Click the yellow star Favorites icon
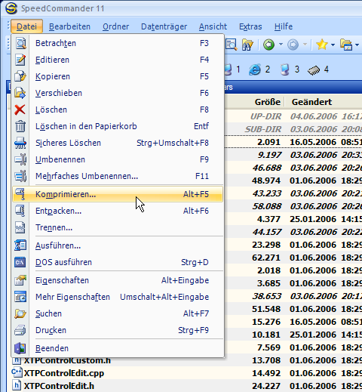The width and height of the screenshot is (362, 392). (x=322, y=45)
